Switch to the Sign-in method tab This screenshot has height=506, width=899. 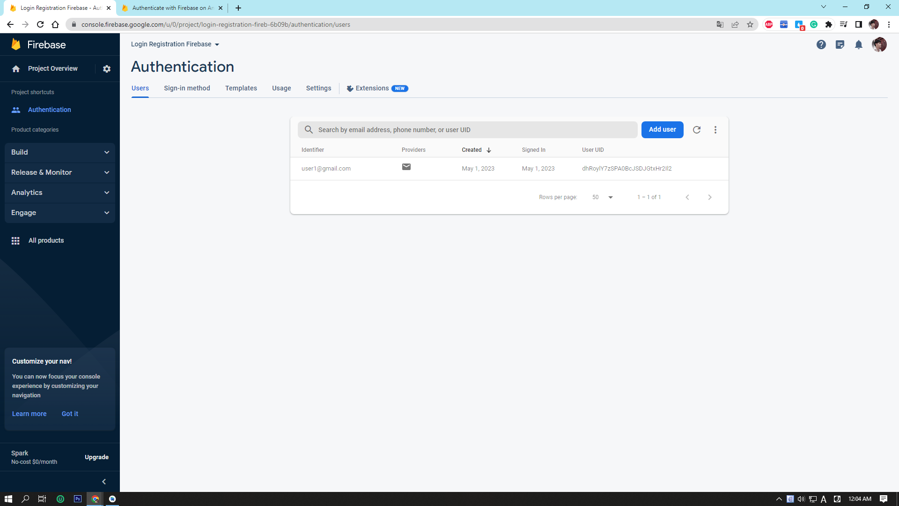click(x=187, y=88)
